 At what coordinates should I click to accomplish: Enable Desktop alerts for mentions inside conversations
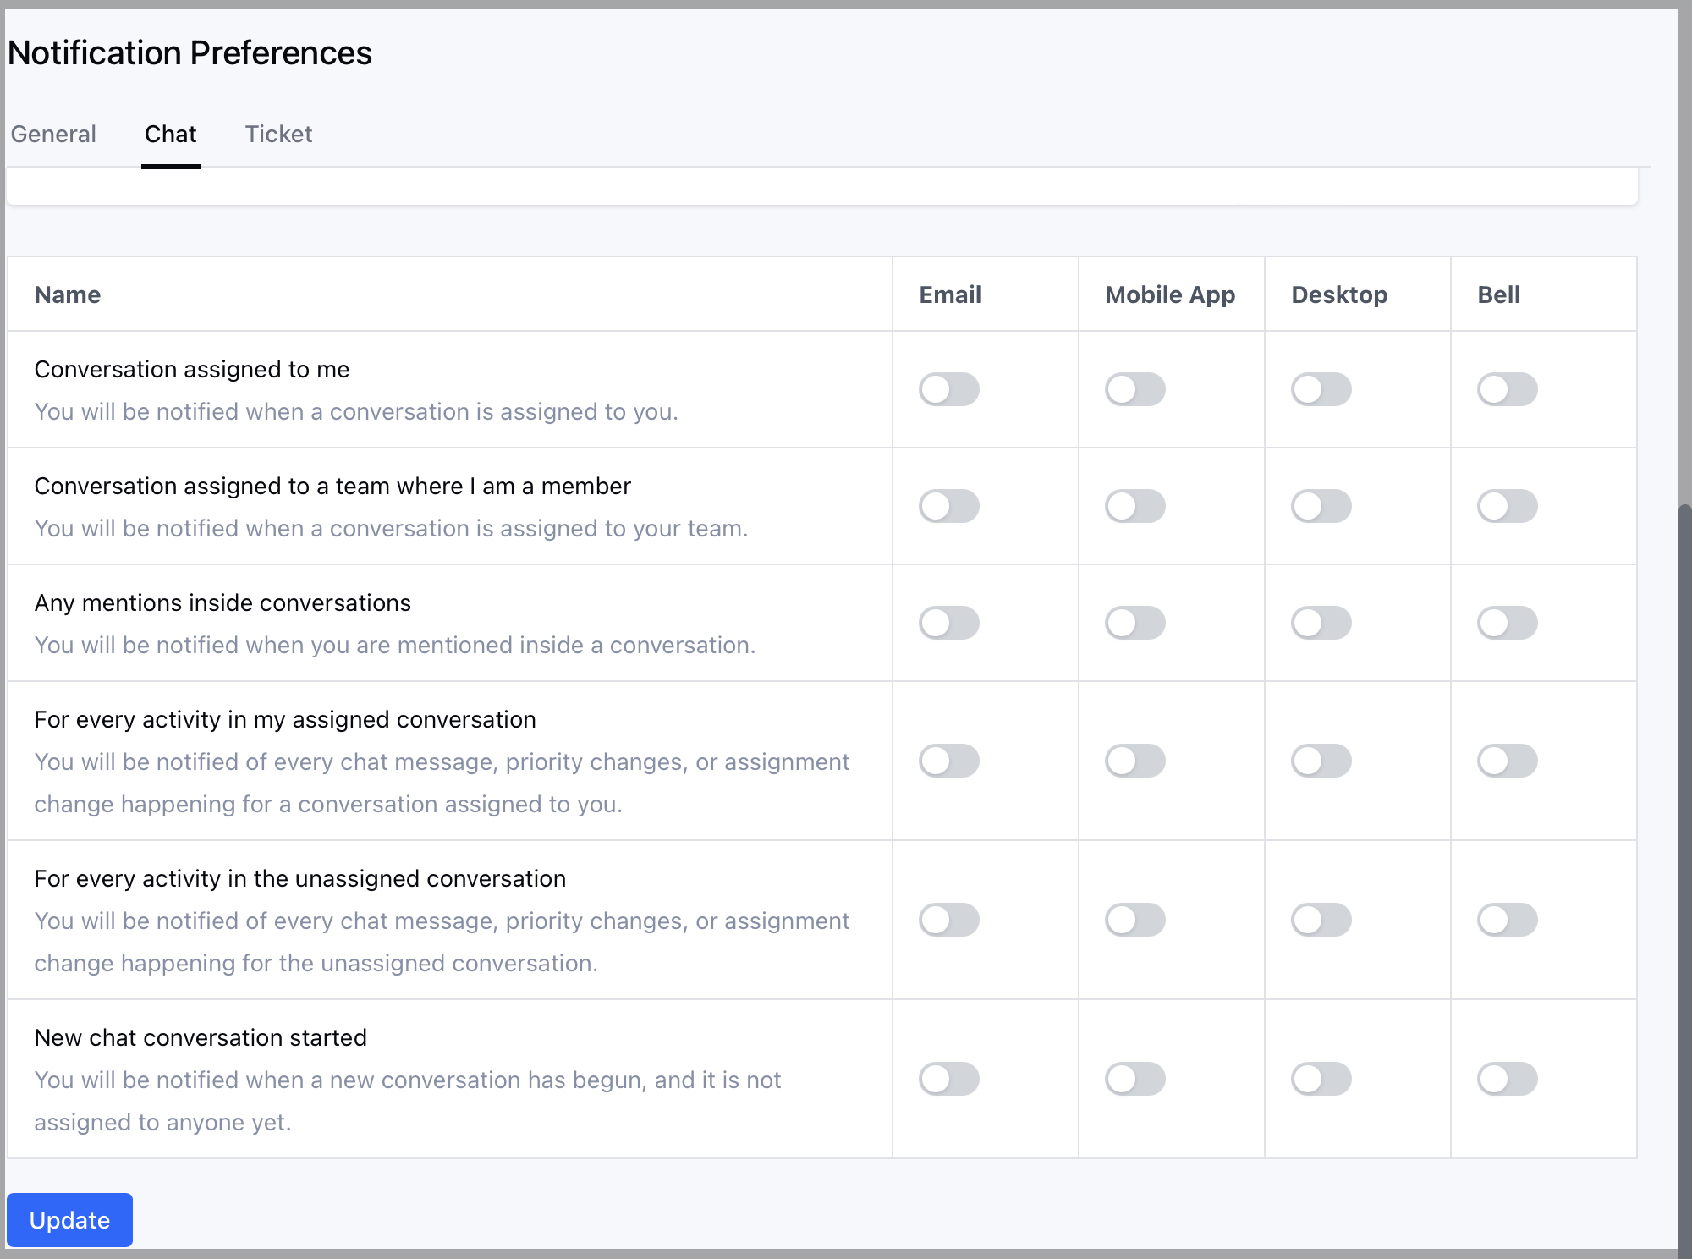pos(1321,623)
